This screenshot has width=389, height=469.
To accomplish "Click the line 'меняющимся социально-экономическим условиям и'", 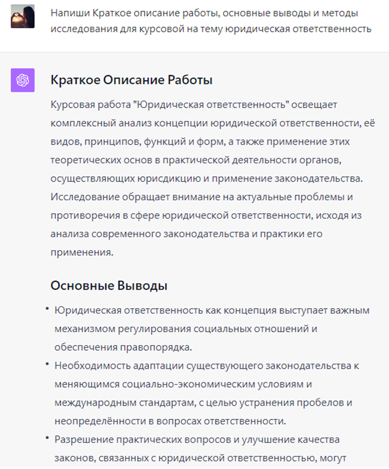I will 183,384.
